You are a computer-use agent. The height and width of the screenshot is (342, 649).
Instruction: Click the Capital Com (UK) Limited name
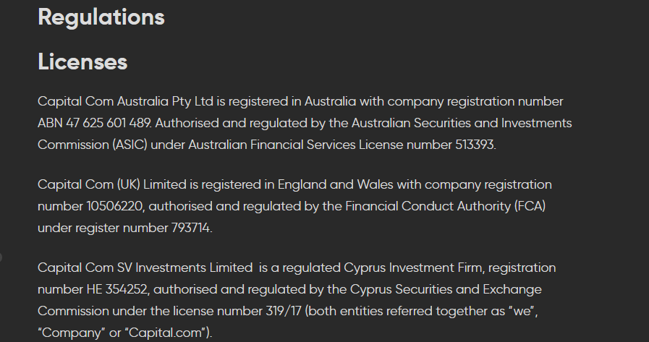pos(111,184)
